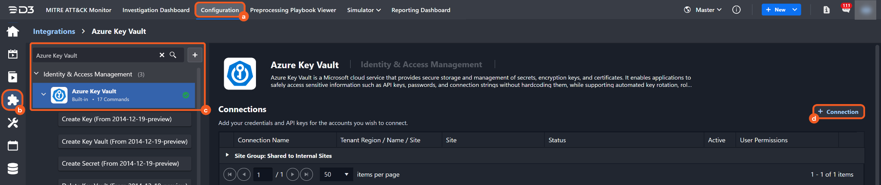Click the + Connection button
Image resolution: width=881 pixels, height=185 pixels.
838,112
